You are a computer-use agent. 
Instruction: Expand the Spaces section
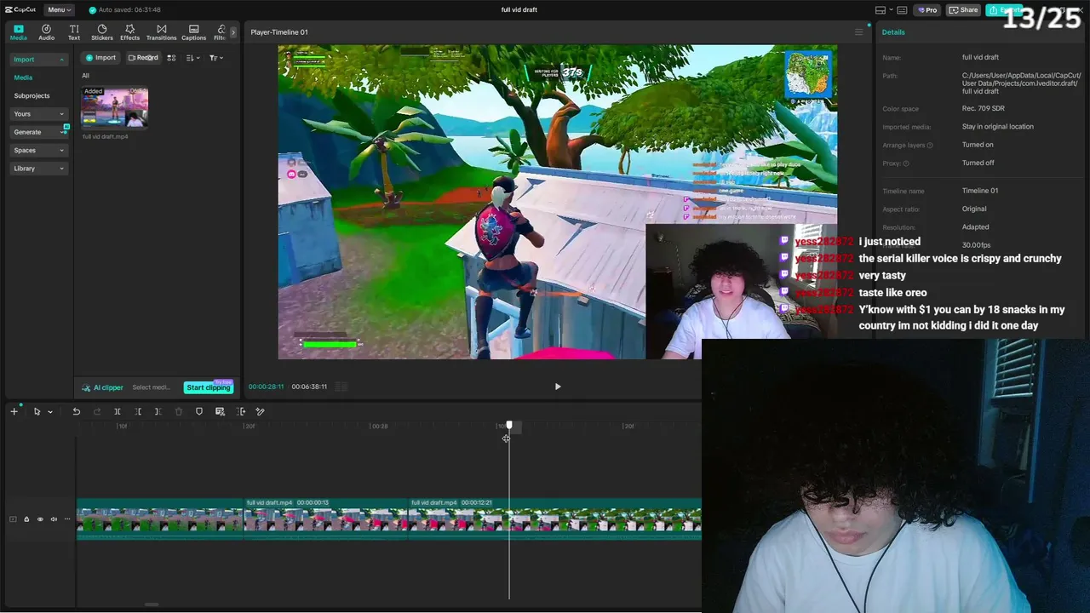coord(39,151)
